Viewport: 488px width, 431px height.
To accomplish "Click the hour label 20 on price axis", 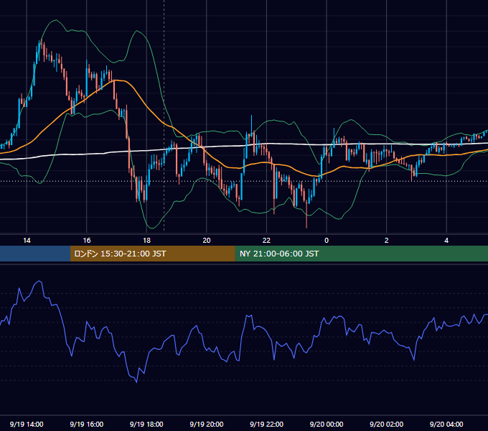I will tap(207, 241).
